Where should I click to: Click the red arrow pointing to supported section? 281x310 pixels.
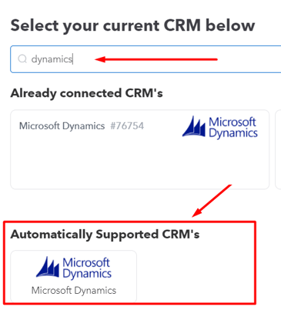[212, 200]
